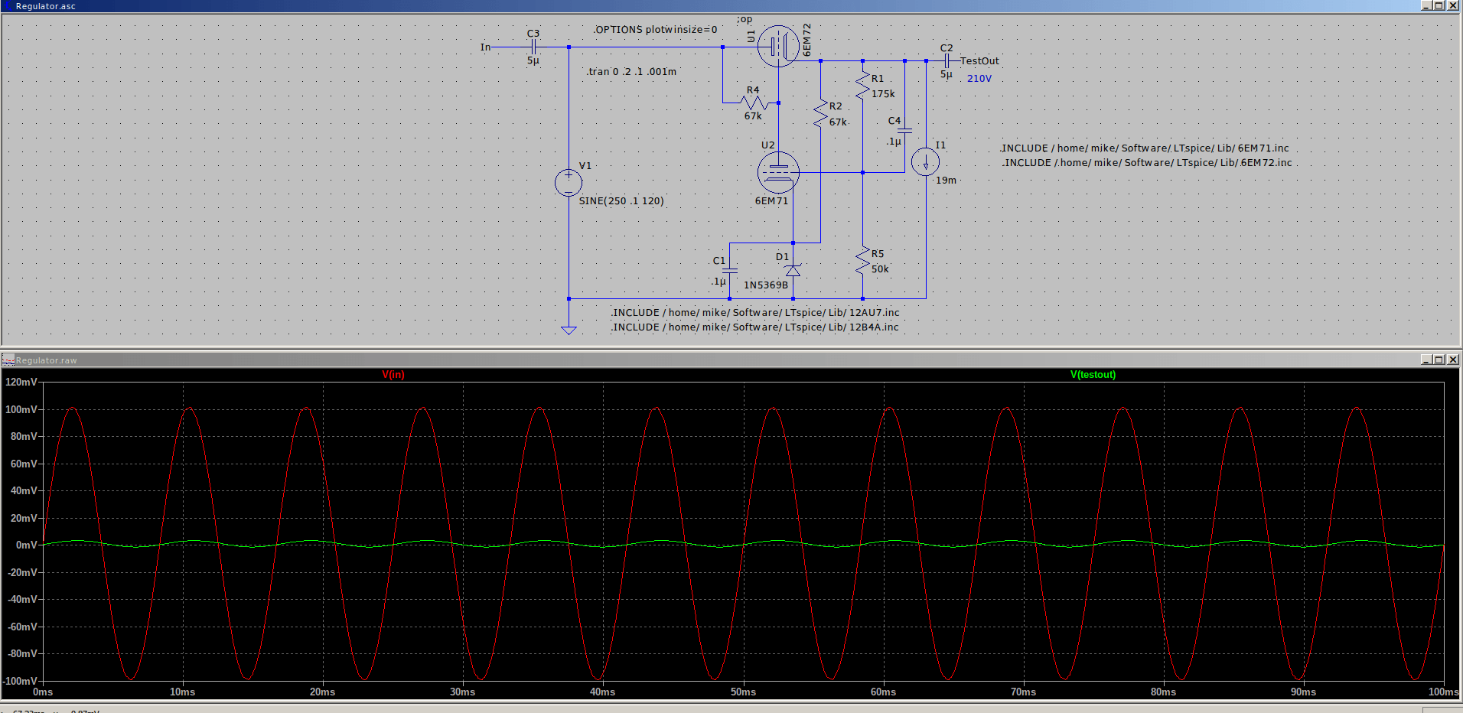The image size is (1463, 713).
Task: Click the ;op comment text
Action: tap(745, 19)
